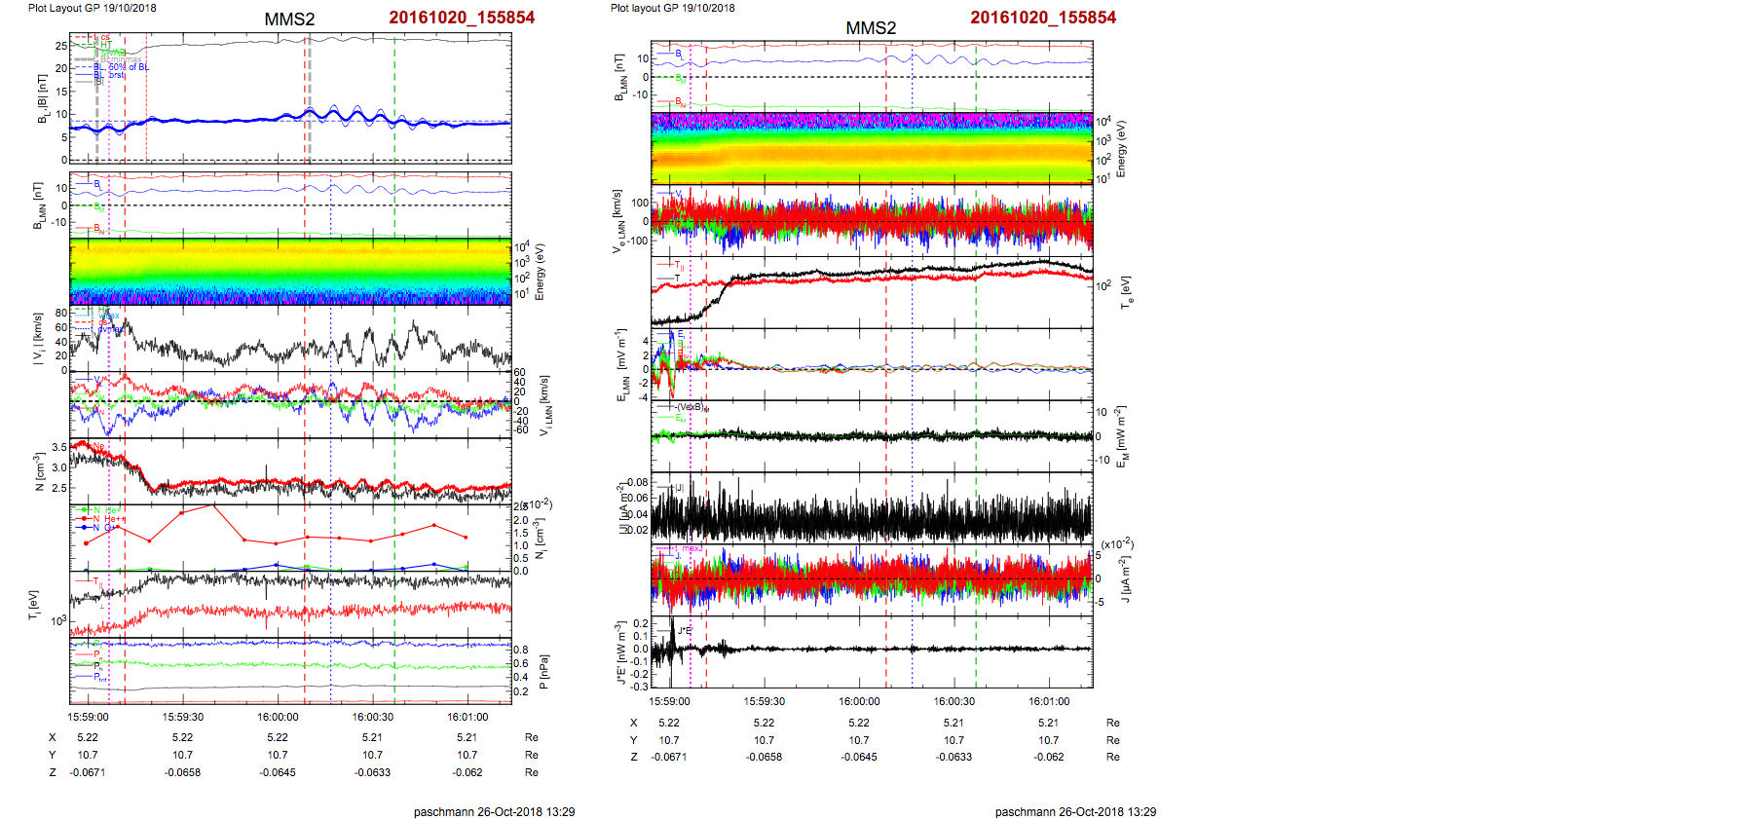Viewport: 1757px width, 819px height.
Task: Click the left "paschmann 26-Oct-2018 13:29" footer
Action: tap(494, 811)
